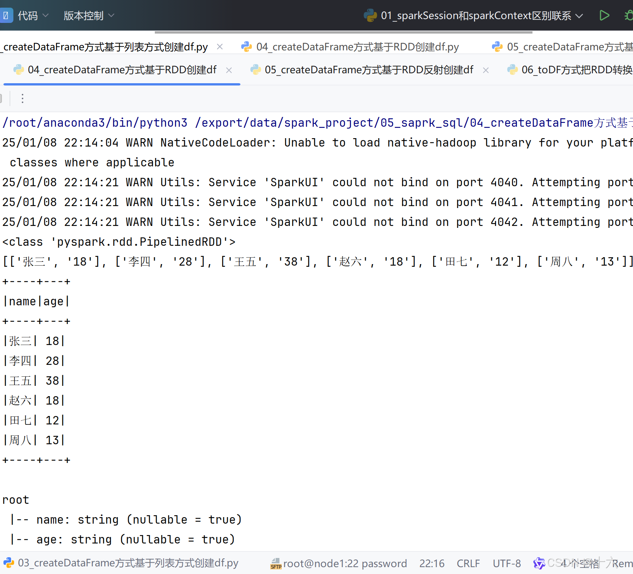Image resolution: width=633 pixels, height=574 pixels.
Task: Click the 22:16 caret position indicator
Action: [x=432, y=563]
